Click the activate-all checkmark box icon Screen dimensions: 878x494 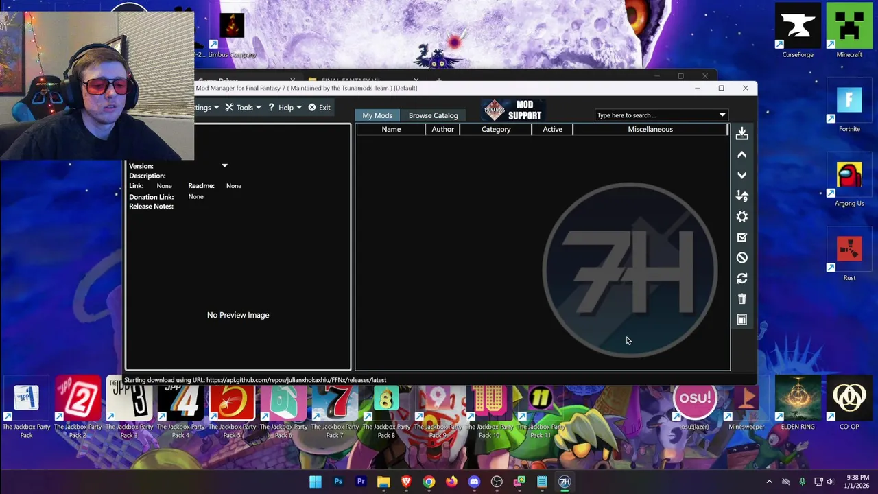[741, 237]
